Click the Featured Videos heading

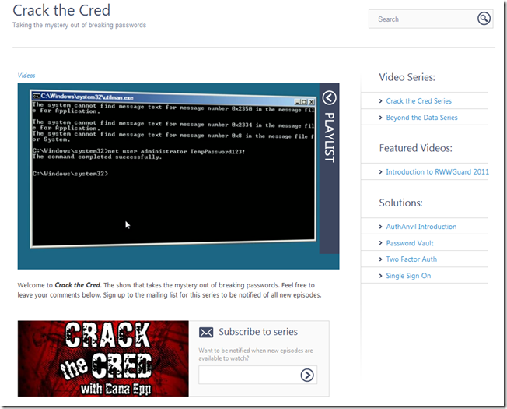[x=416, y=148]
